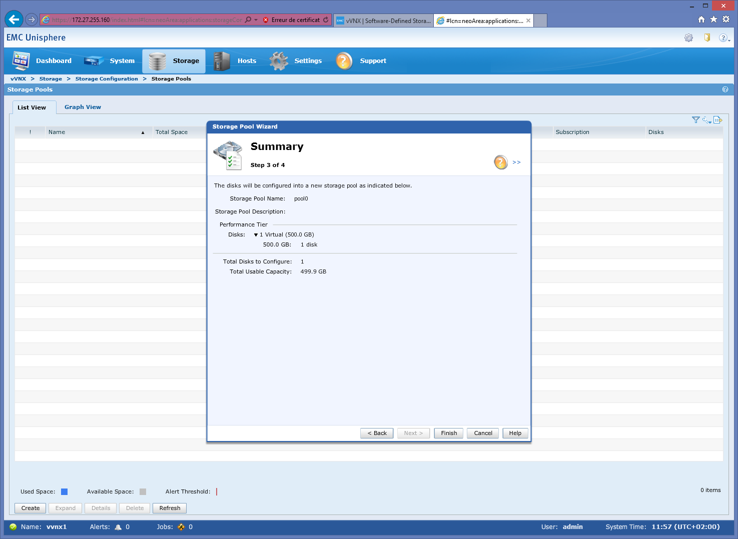Click the Expand button below the table
This screenshot has width=738, height=539.
click(66, 508)
